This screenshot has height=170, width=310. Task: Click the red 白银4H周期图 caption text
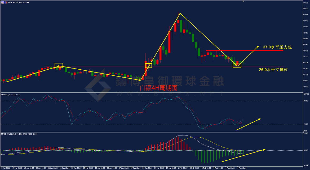point(158,88)
